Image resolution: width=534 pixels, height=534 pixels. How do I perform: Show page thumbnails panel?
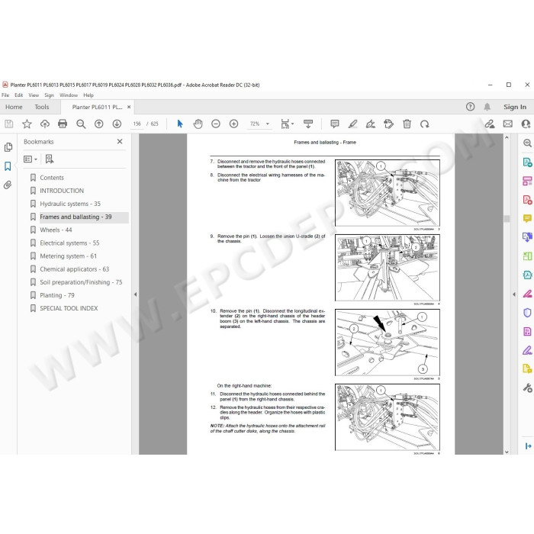[8, 147]
